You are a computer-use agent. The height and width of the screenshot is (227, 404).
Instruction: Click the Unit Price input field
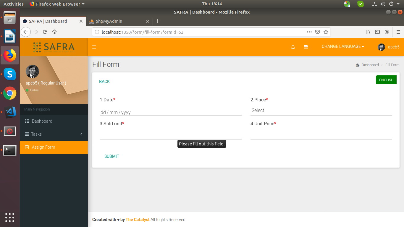click(321, 134)
